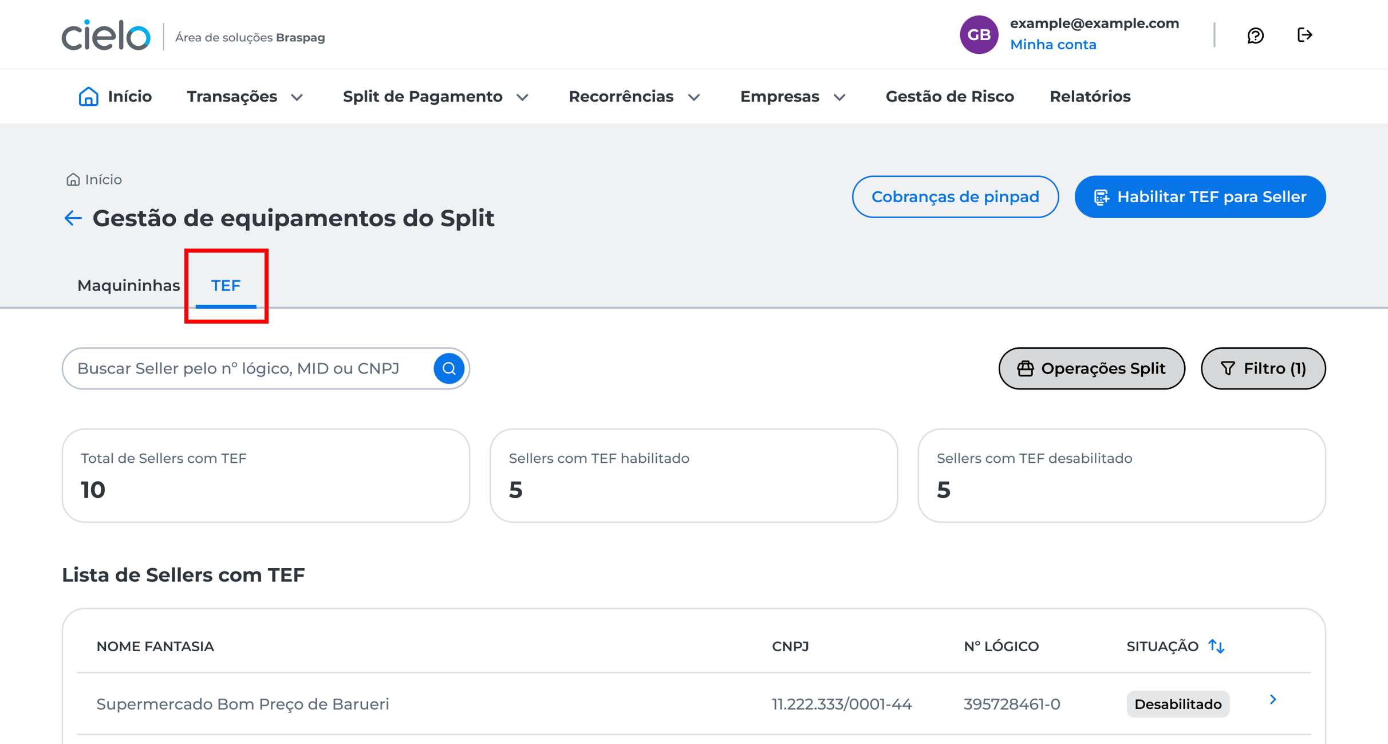Go back using the left arrow icon
This screenshot has width=1388, height=744.
73,218
